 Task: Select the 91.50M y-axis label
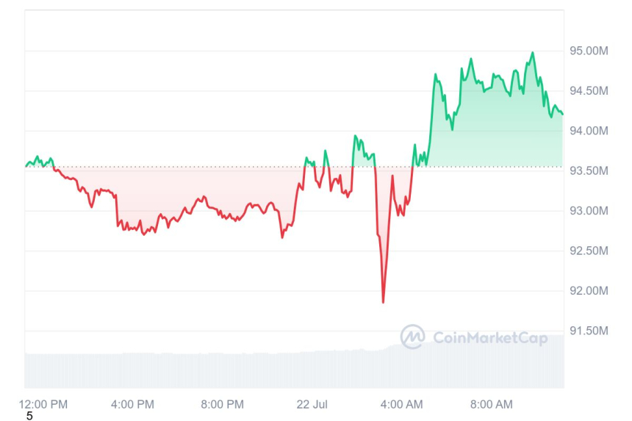(x=589, y=331)
